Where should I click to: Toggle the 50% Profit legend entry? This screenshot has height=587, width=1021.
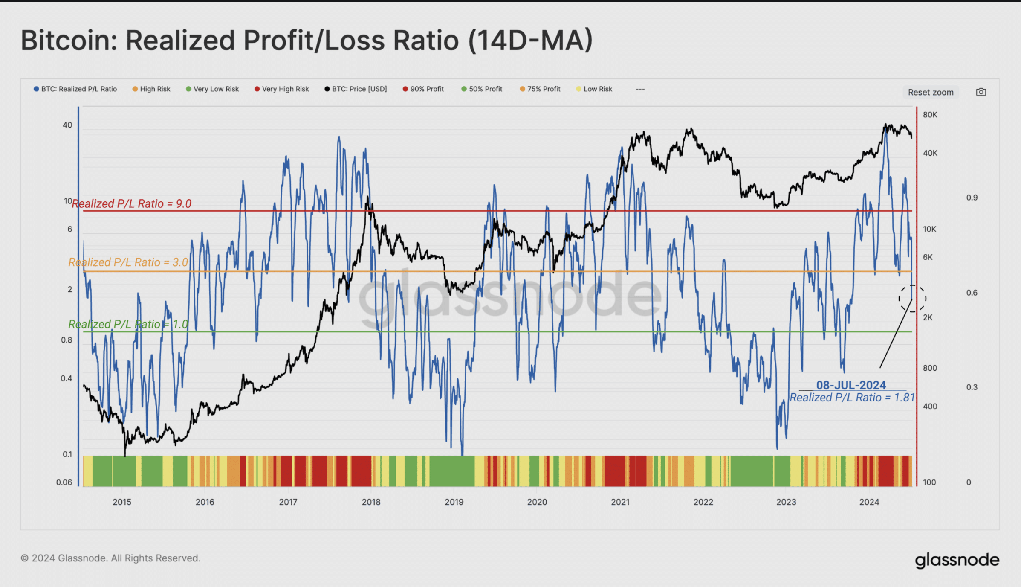click(482, 89)
